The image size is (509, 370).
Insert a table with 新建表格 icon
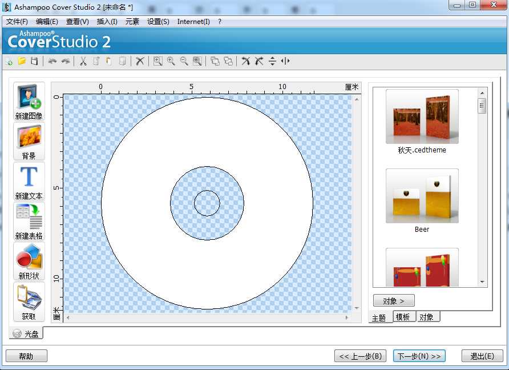point(29,218)
